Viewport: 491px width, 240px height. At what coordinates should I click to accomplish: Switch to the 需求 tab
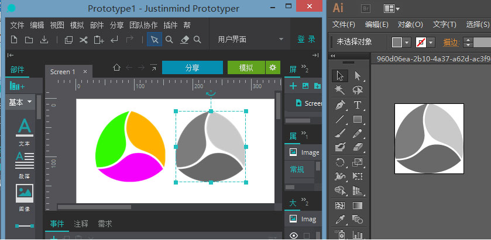coord(105,224)
